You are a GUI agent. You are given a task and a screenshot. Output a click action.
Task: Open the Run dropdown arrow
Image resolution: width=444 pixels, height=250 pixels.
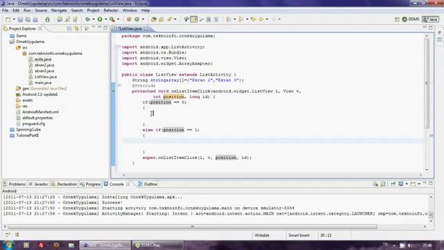[x=105, y=19]
